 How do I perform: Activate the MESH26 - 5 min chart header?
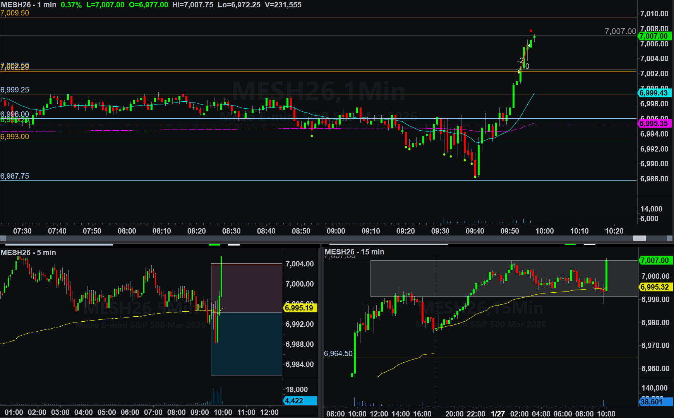click(x=28, y=253)
